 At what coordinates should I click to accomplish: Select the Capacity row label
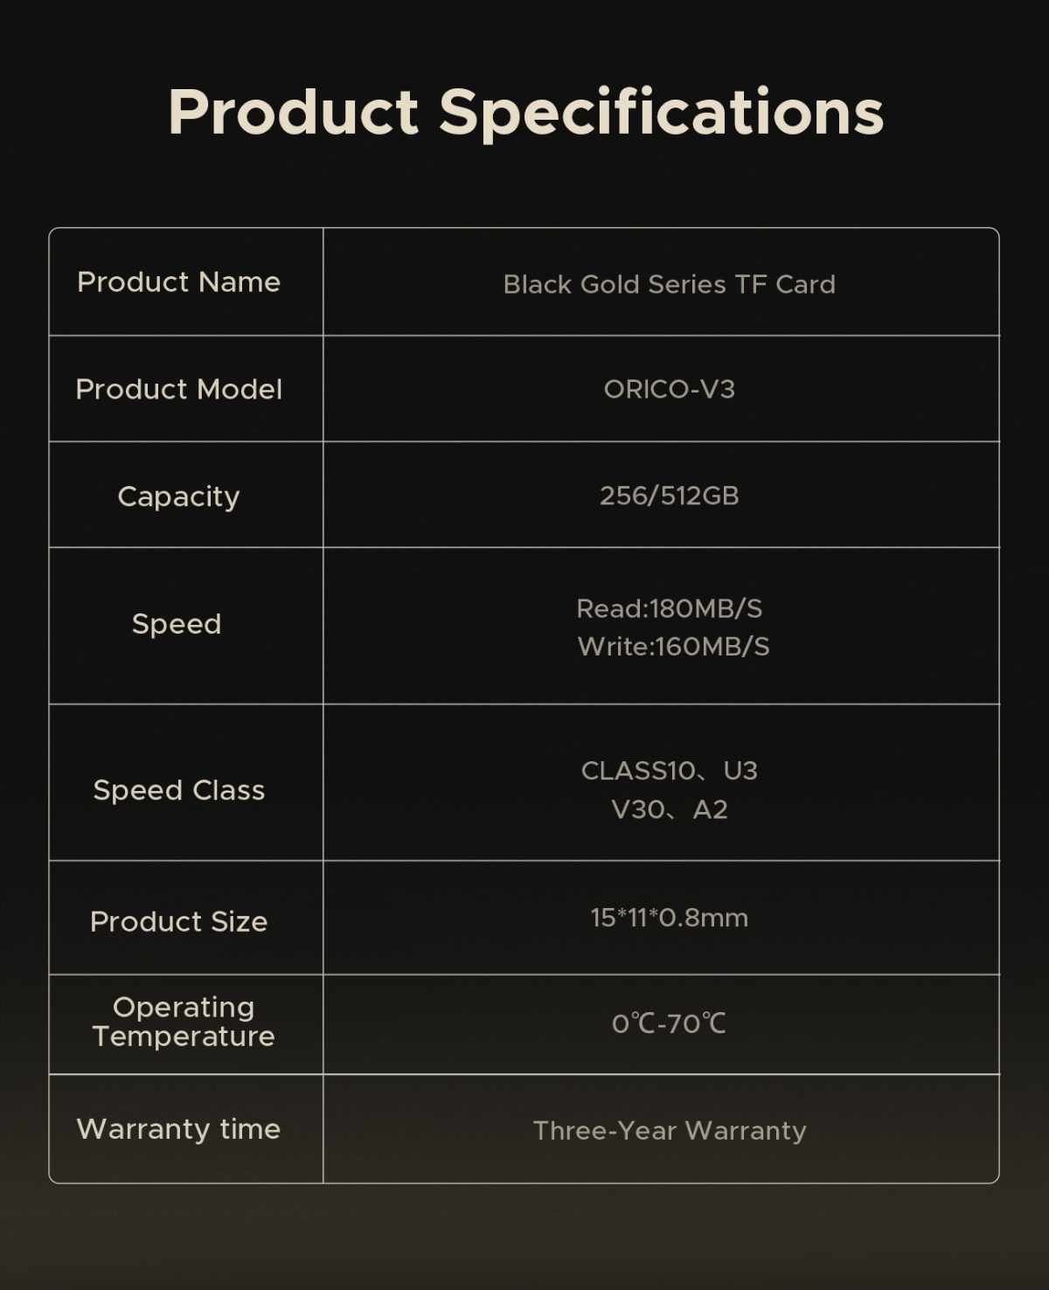[178, 496]
